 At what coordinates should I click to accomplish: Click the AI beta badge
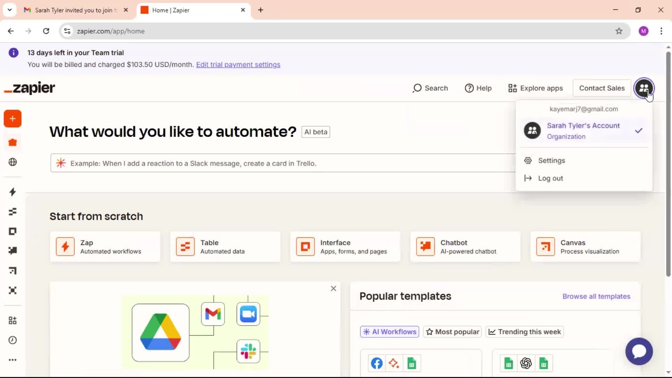tap(316, 132)
